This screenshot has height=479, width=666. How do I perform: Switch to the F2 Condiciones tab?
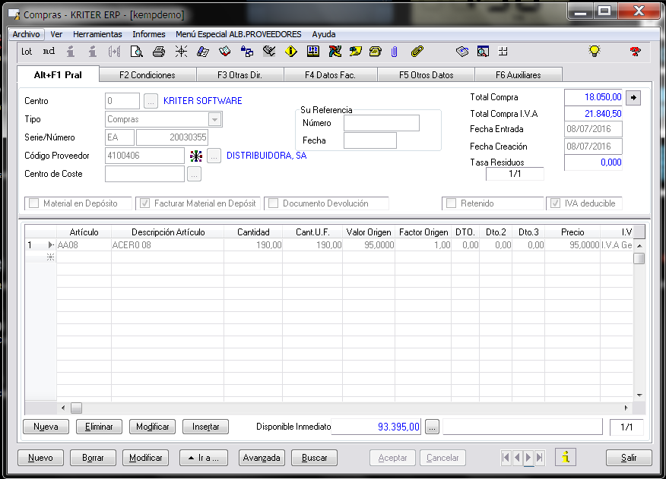coord(147,75)
